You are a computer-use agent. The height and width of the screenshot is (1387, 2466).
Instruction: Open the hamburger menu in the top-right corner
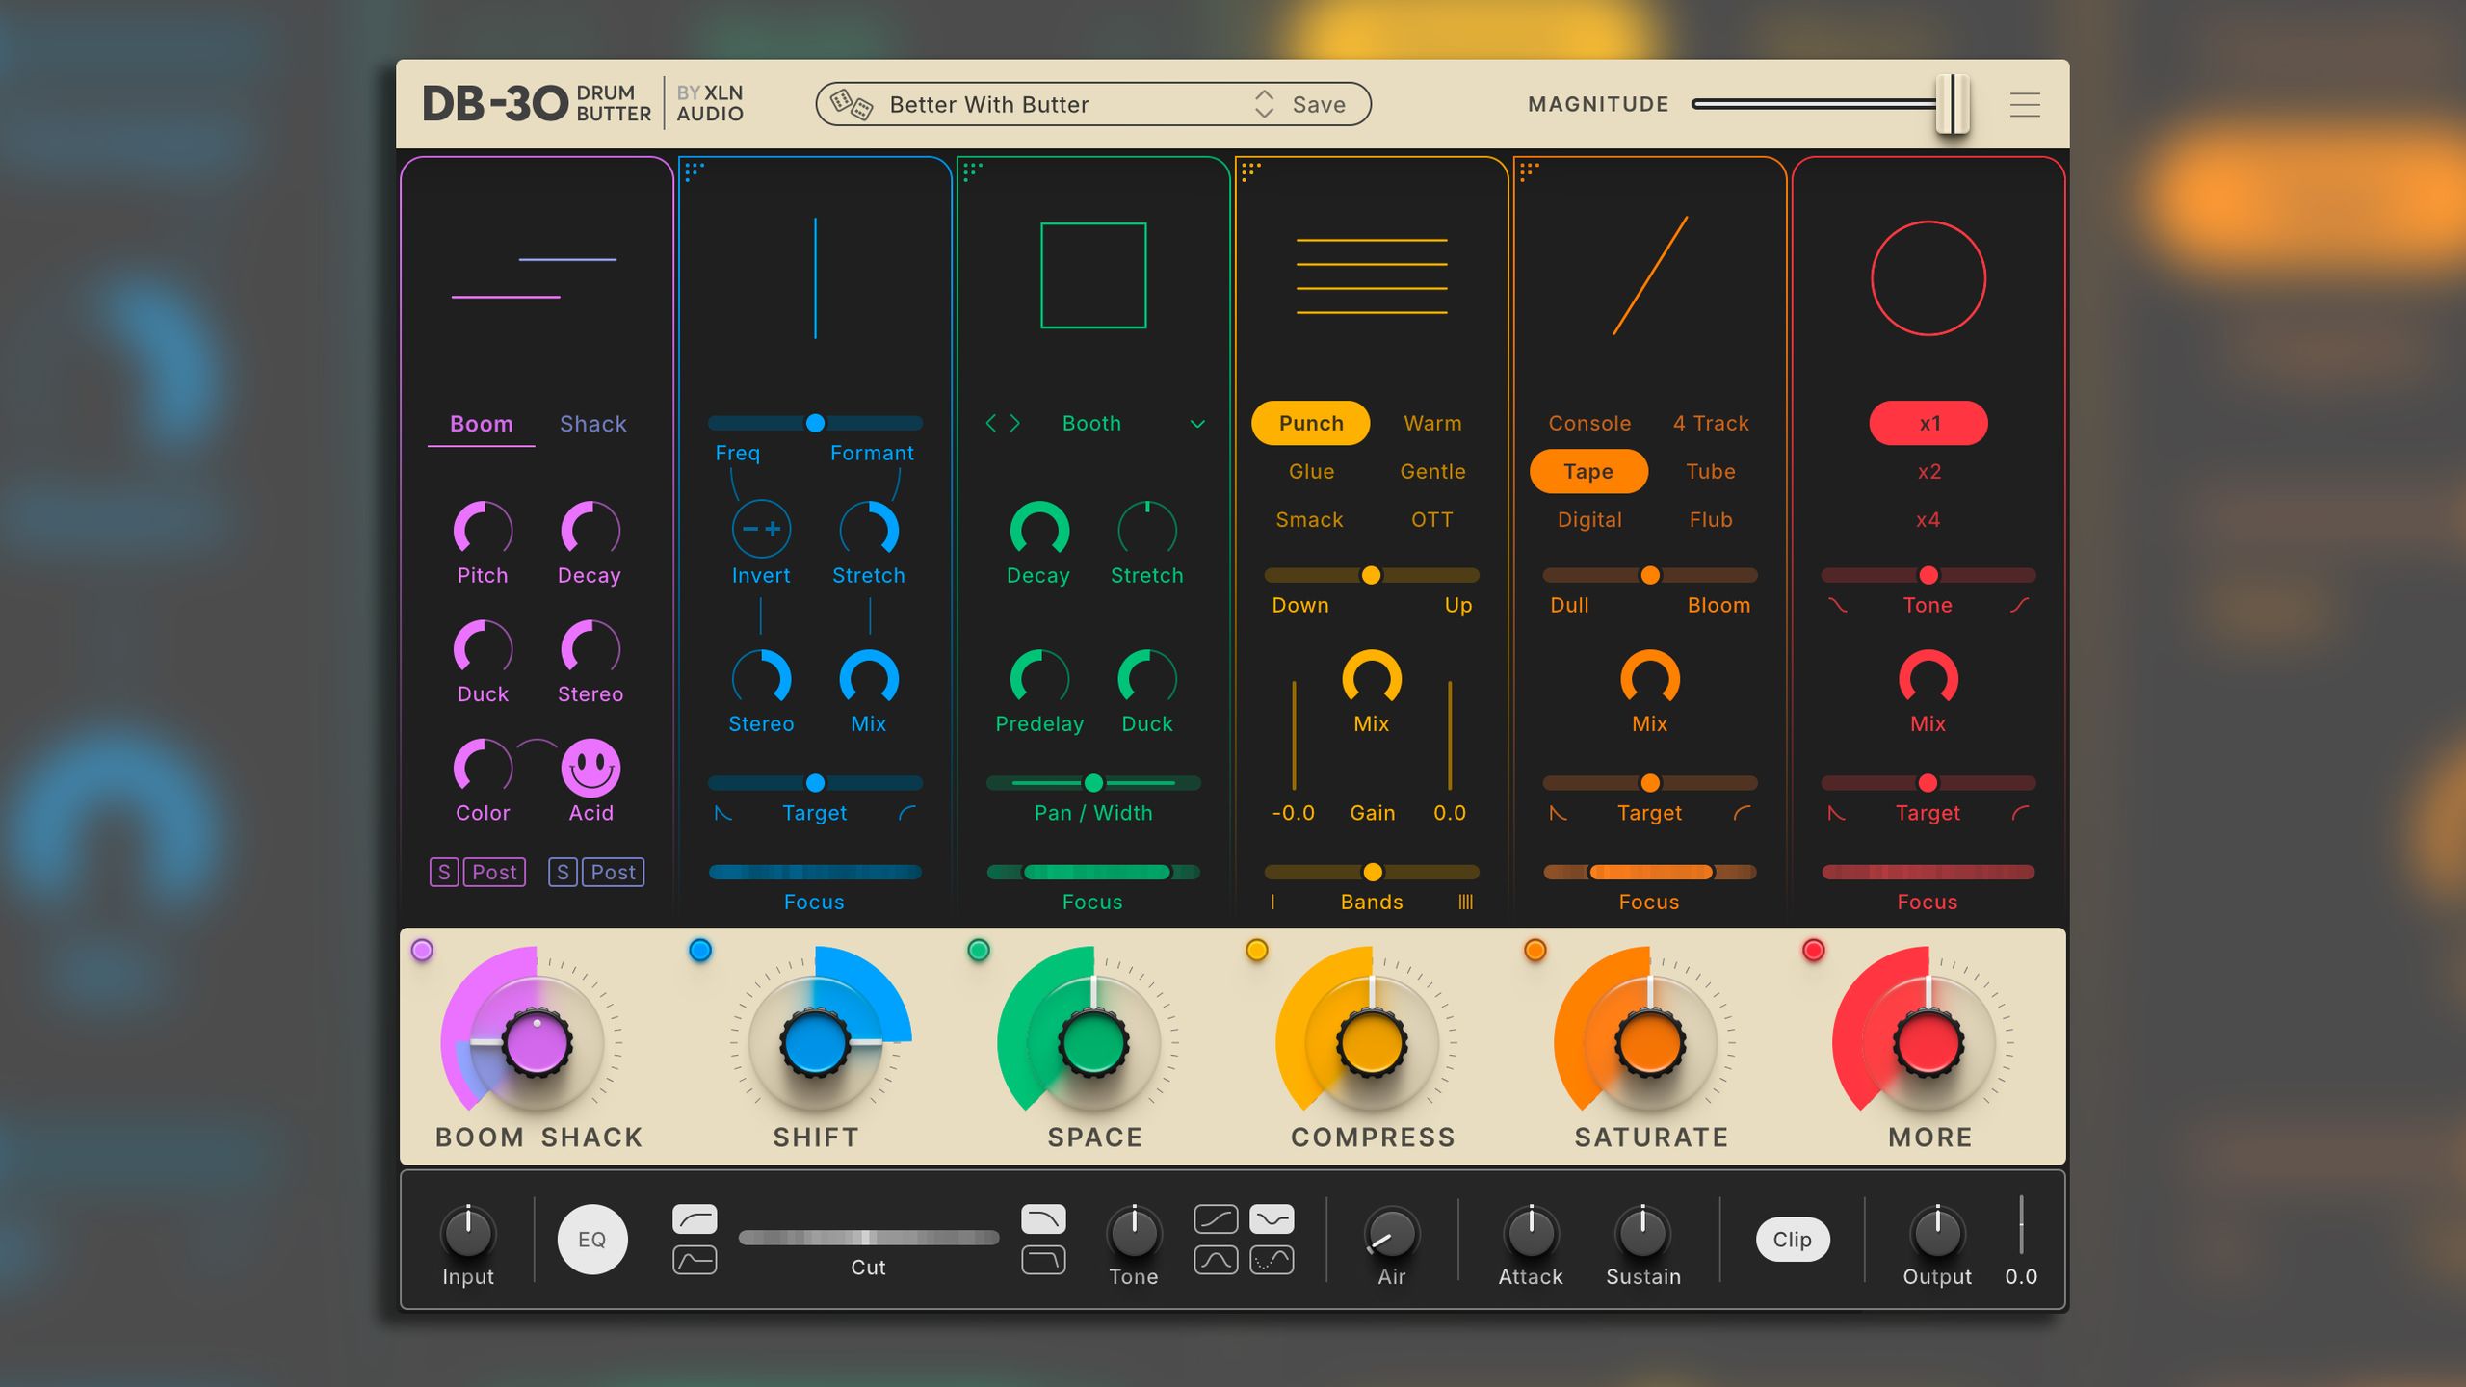click(x=2025, y=104)
